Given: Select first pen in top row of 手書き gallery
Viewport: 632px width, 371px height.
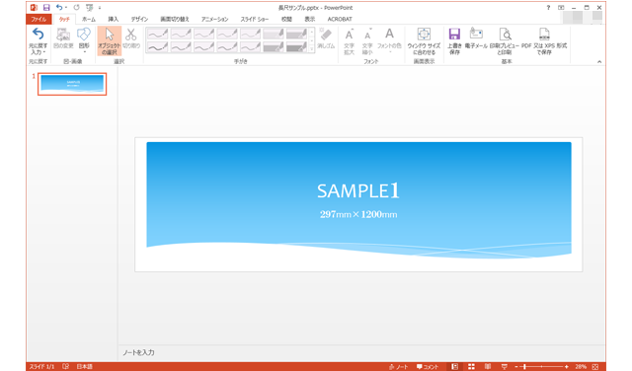Looking at the screenshot, I should (158, 34).
